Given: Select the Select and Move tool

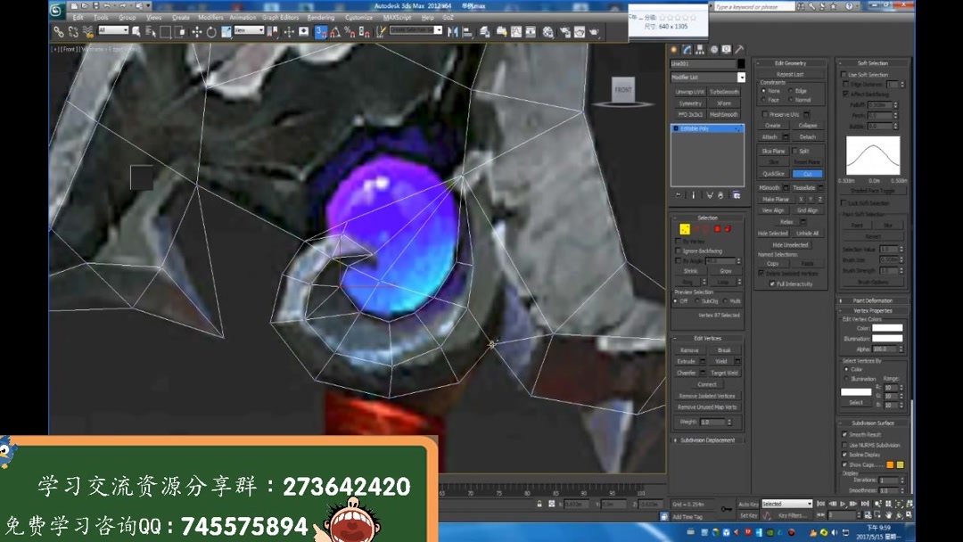Looking at the screenshot, I should pyautogui.click(x=196, y=33).
